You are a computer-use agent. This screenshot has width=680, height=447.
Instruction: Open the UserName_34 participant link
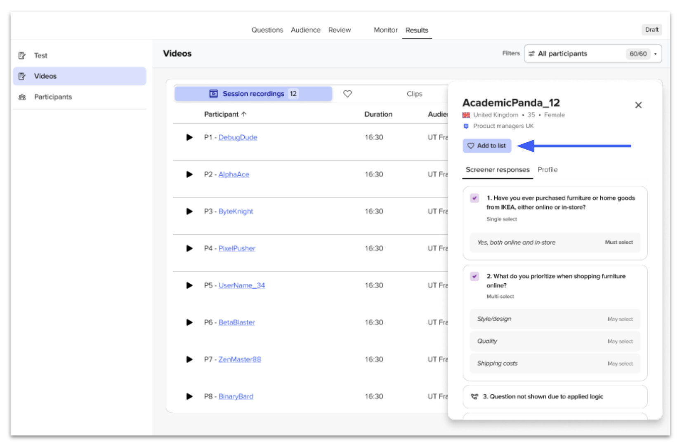242,285
